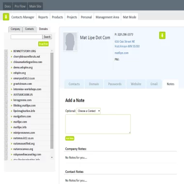Expand the greetstream.com arrow

(x=12, y=84)
